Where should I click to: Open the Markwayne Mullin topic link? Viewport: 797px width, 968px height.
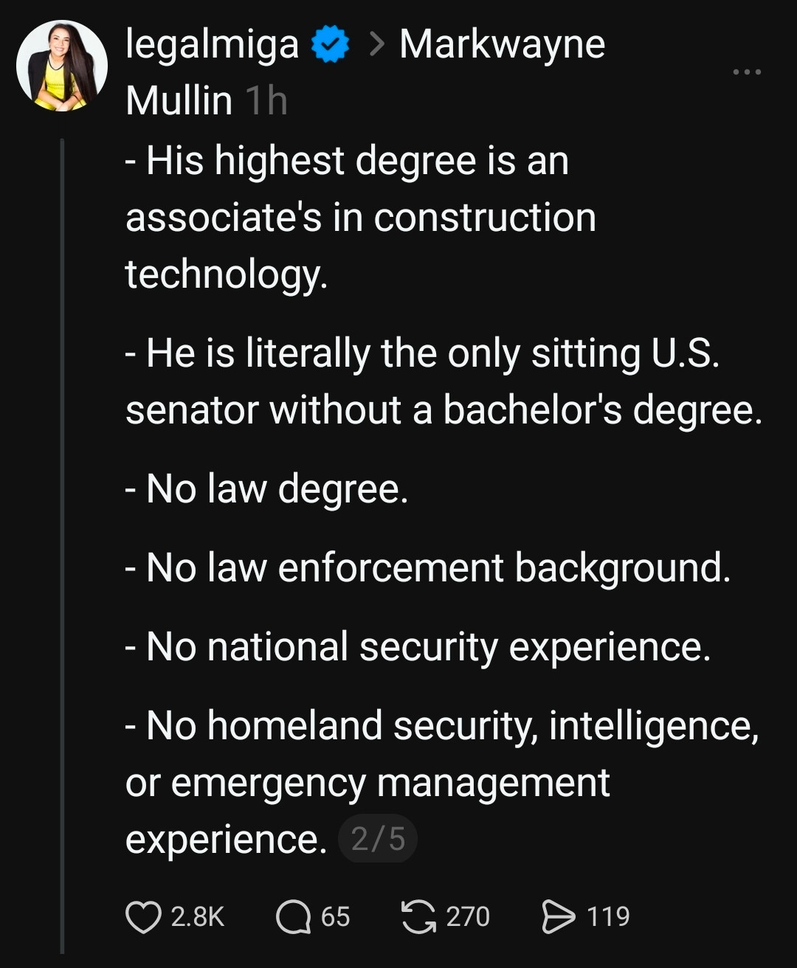pos(502,45)
